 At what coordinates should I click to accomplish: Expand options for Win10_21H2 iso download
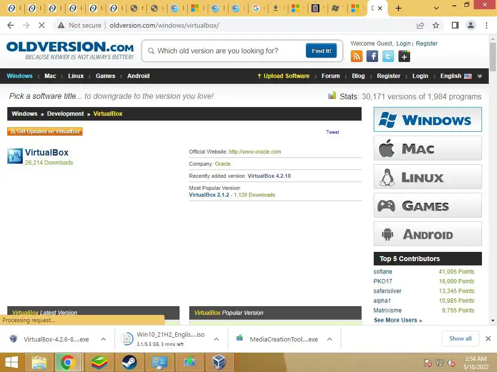pos(216,339)
